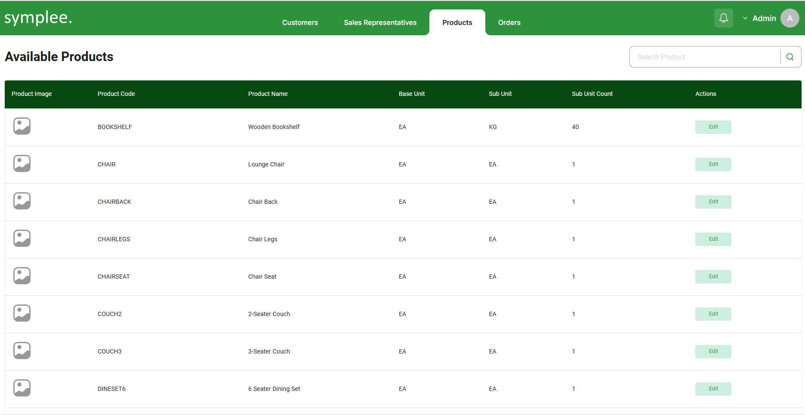Image resolution: width=805 pixels, height=415 pixels.
Task: Expand the Admin dropdown chevron
Action: [x=745, y=18]
